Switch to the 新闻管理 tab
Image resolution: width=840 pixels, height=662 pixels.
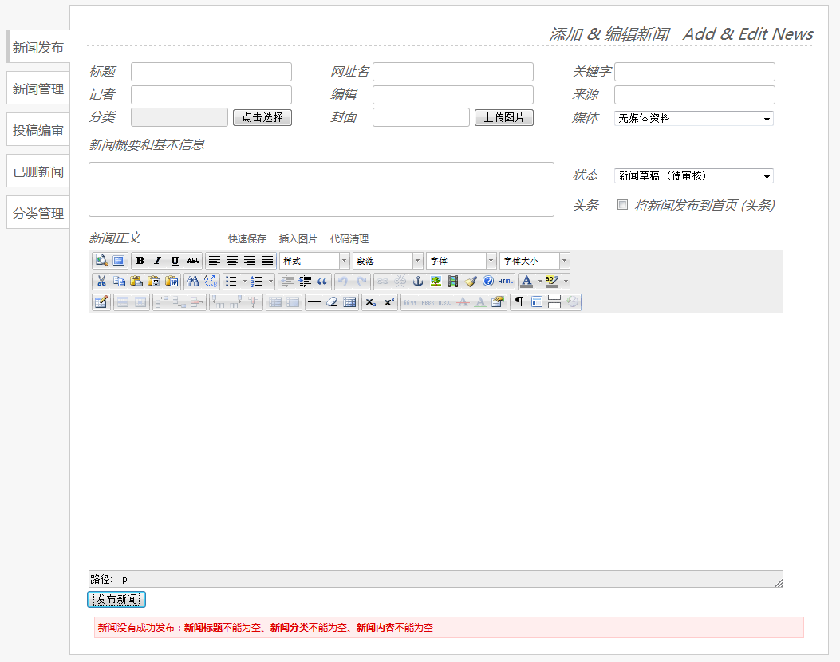pos(38,89)
